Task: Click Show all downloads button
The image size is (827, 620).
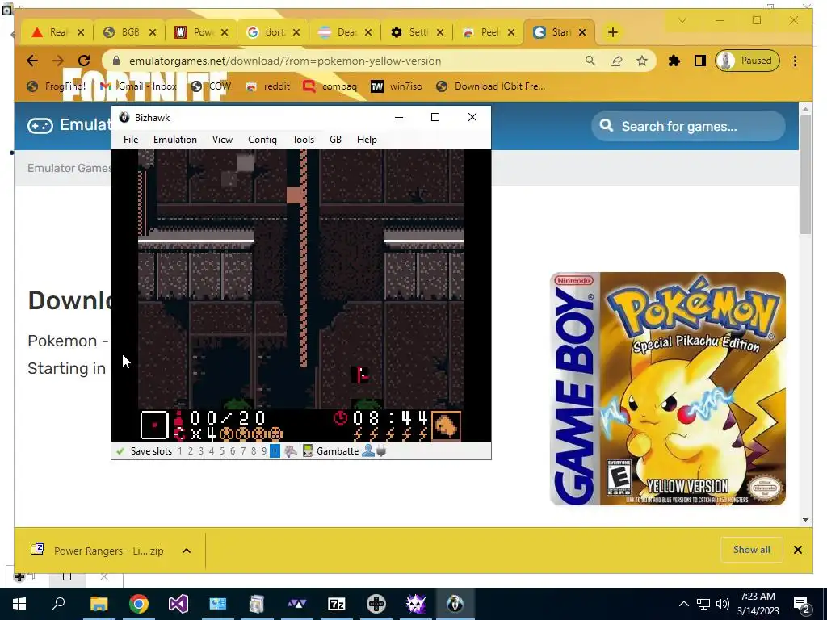Action: click(752, 550)
